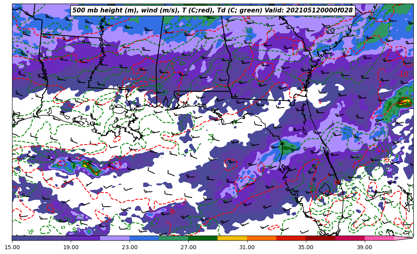
Task: Select the green patch near Florida-Georgia border
Action: [286, 146]
